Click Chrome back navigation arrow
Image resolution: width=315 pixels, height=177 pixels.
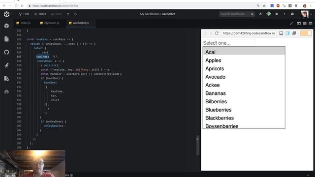[4, 6]
